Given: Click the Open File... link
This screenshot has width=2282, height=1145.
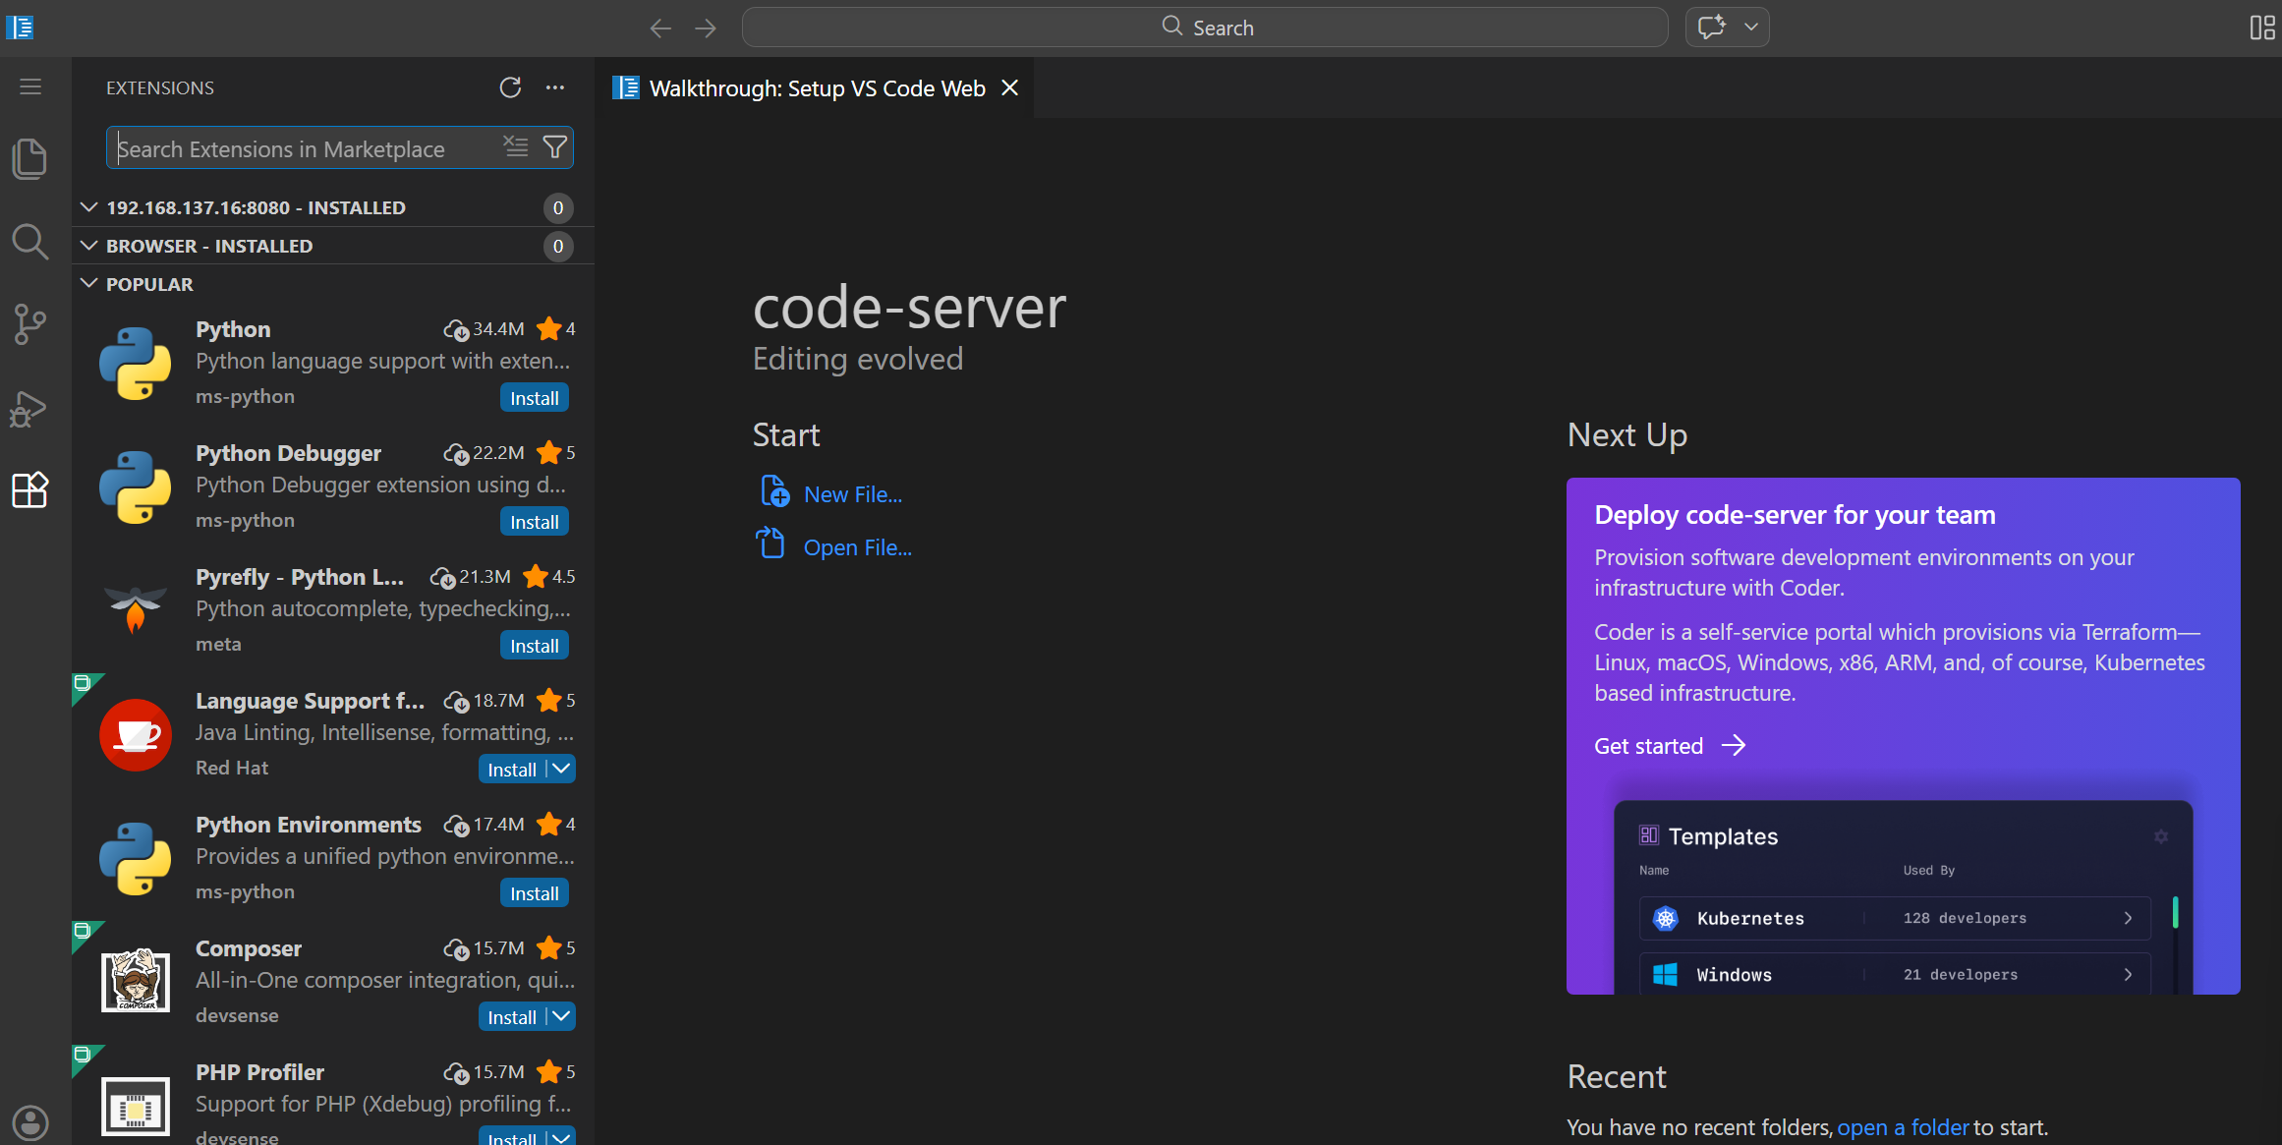Looking at the screenshot, I should [x=858, y=547].
